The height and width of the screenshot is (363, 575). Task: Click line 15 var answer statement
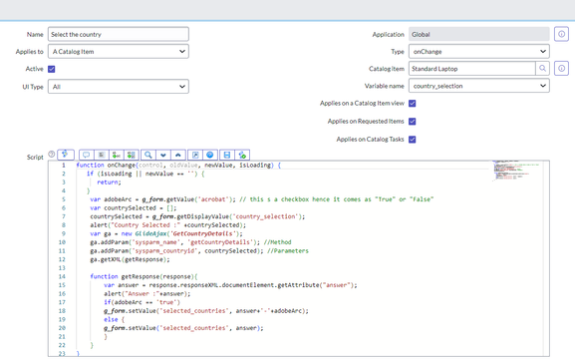[230, 285]
